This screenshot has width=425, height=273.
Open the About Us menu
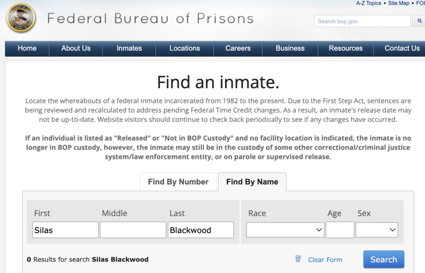(76, 49)
